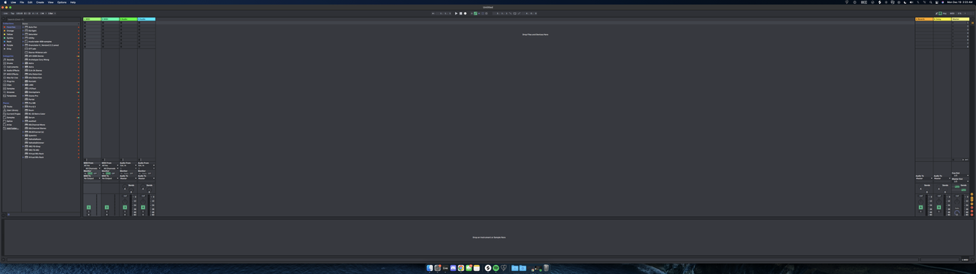976x274 pixels.
Task: Toggle track 1 activator button
Action: [88, 207]
